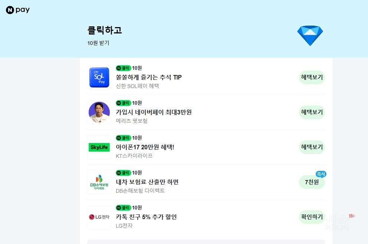Click the Naver Pay logo
368x244 pixels.
[18, 10]
